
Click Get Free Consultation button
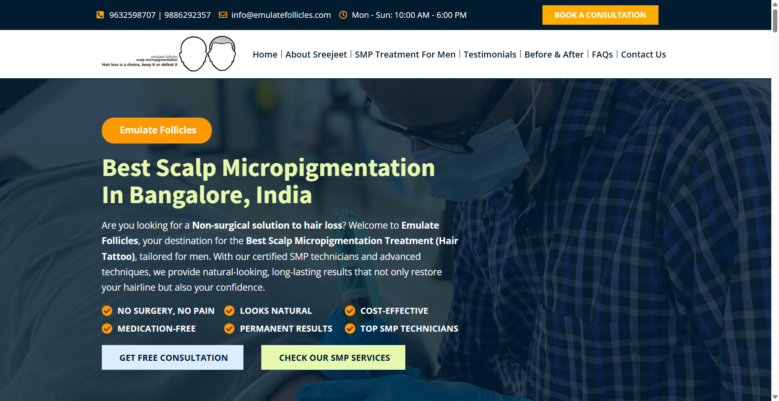coord(172,358)
